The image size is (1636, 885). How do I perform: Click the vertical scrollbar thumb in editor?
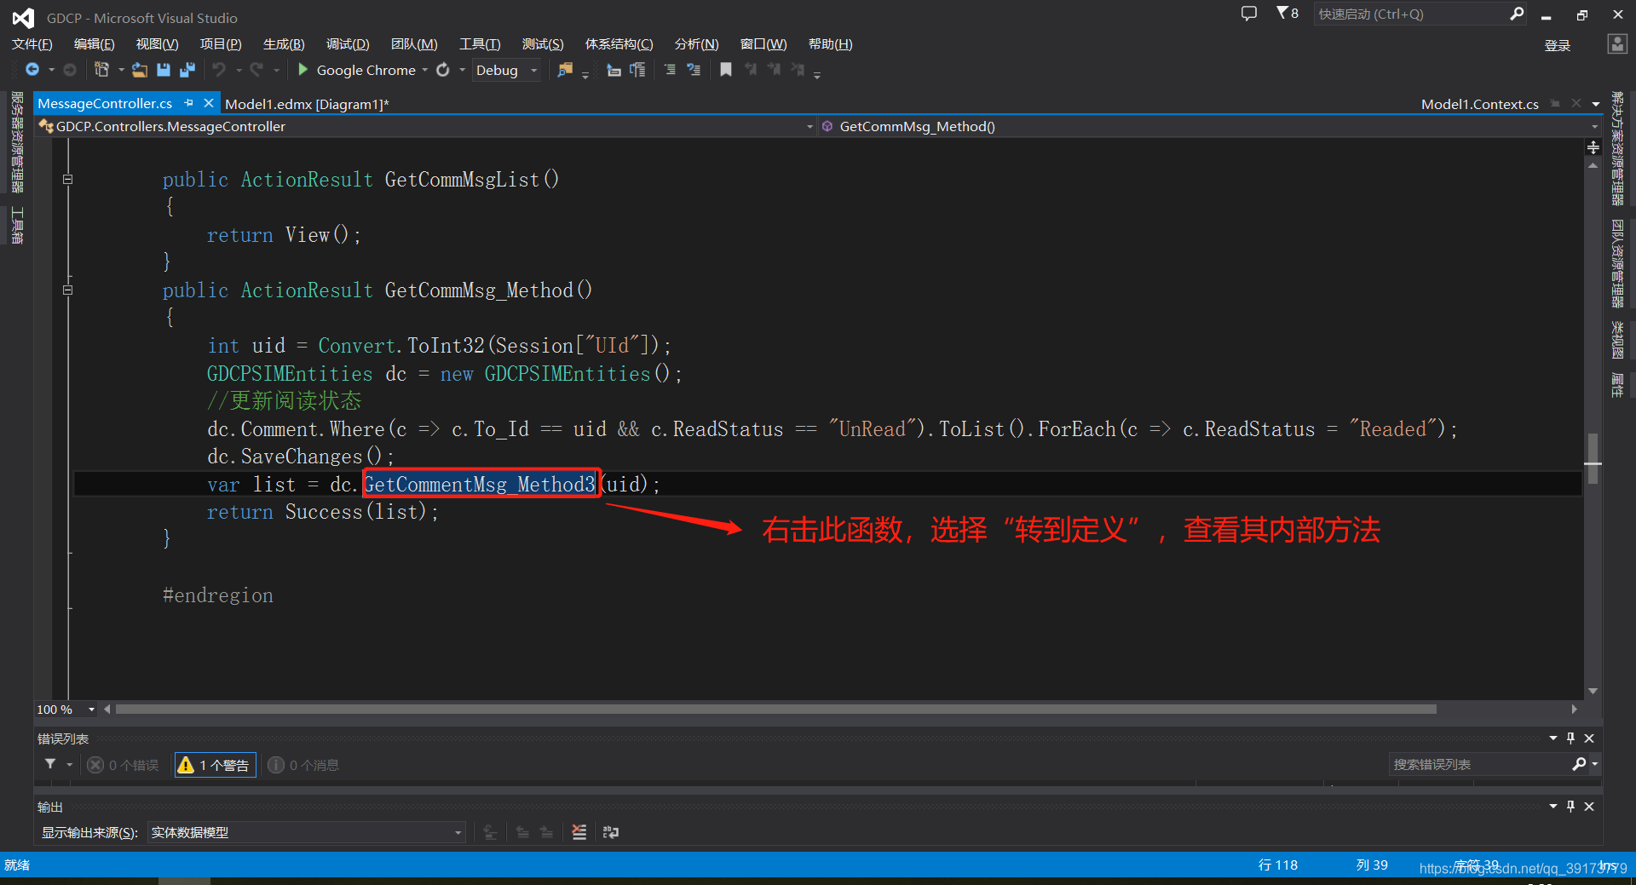(1593, 458)
